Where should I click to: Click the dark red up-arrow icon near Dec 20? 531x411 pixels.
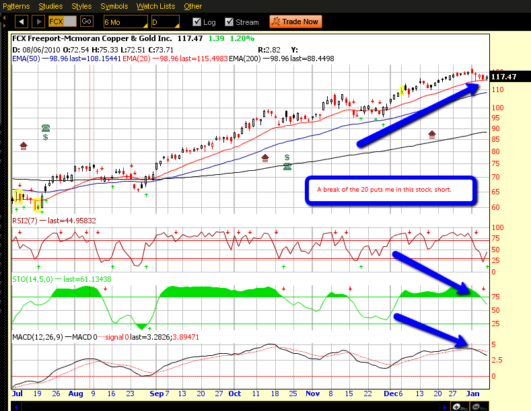432,135
